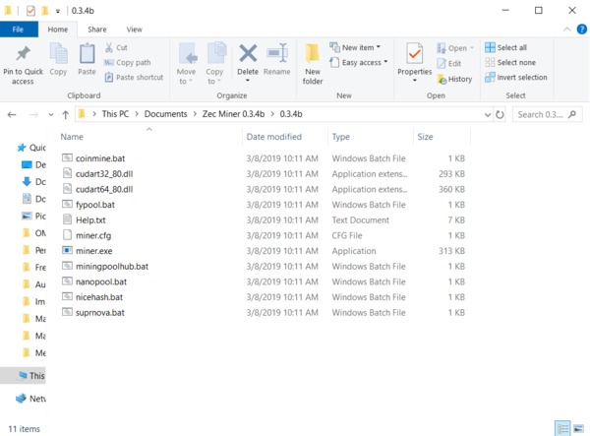Image resolution: width=590 pixels, height=436 pixels.
Task: Click the Search 0.3.4b box
Action: tap(547, 114)
